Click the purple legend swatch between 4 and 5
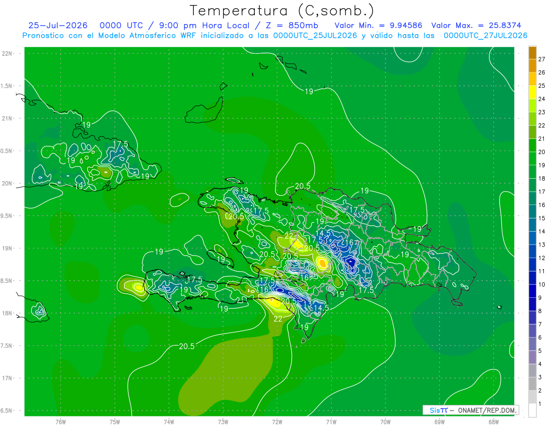Image resolution: width=554 pixels, height=428 pixels. [x=532, y=358]
